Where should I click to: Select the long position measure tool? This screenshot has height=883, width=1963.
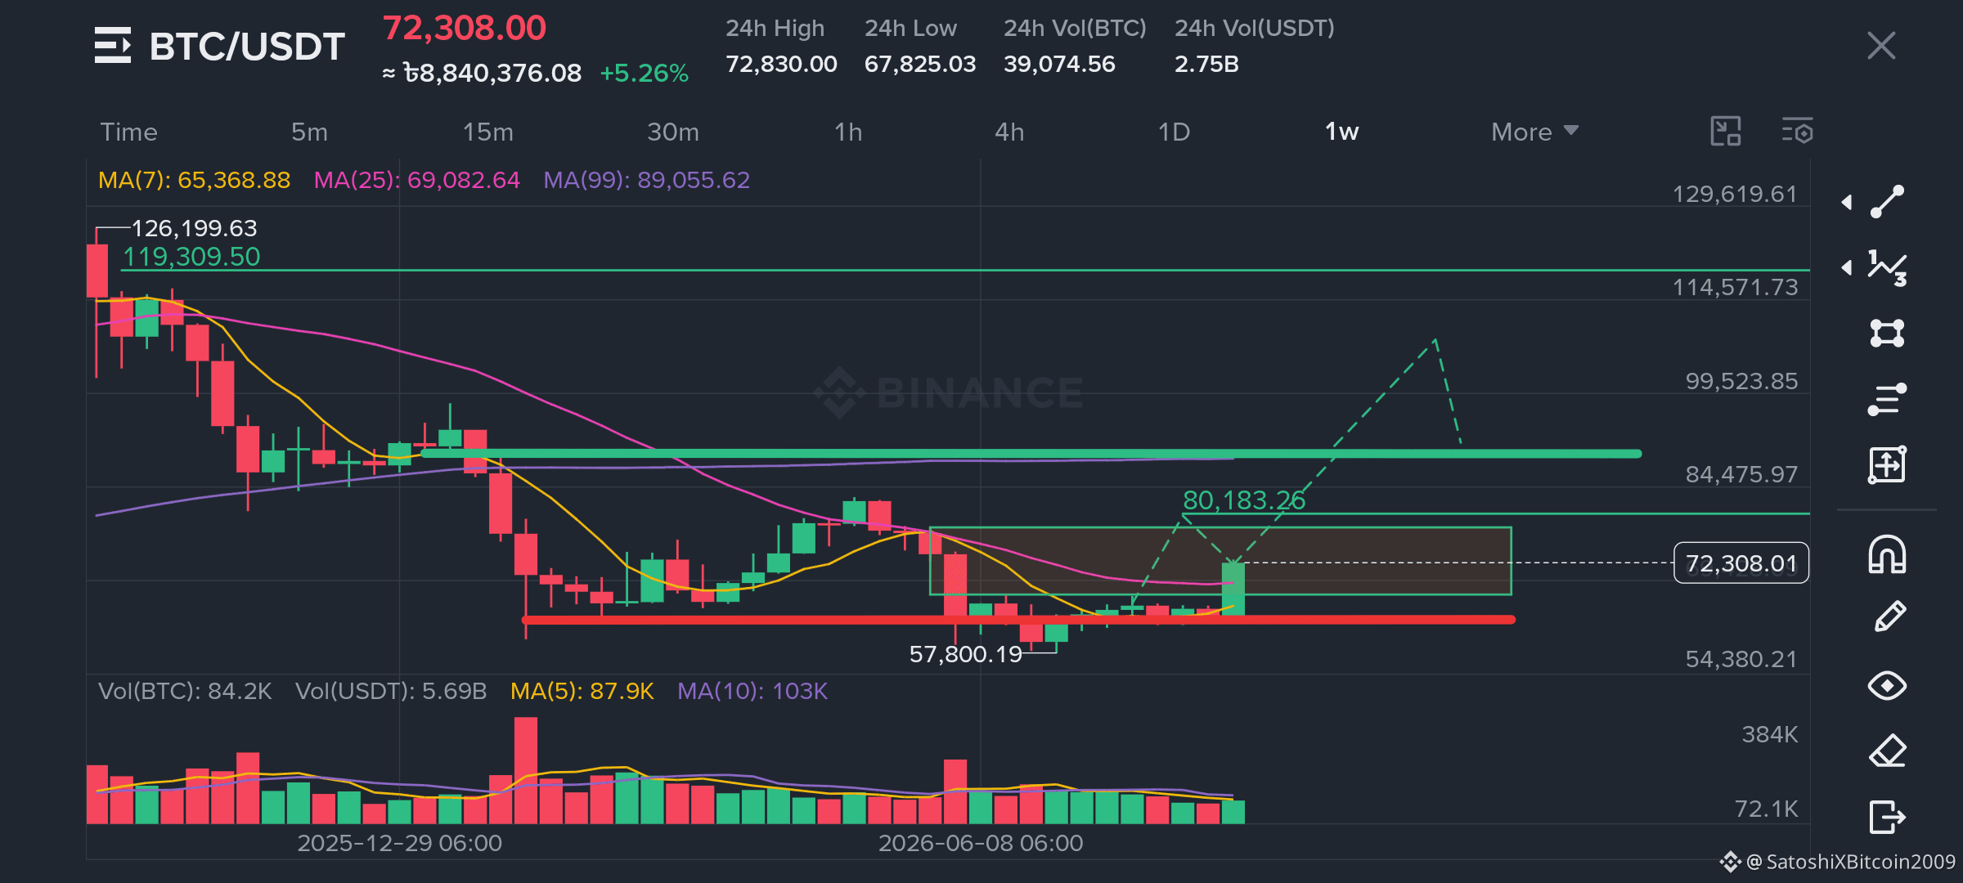1887,464
